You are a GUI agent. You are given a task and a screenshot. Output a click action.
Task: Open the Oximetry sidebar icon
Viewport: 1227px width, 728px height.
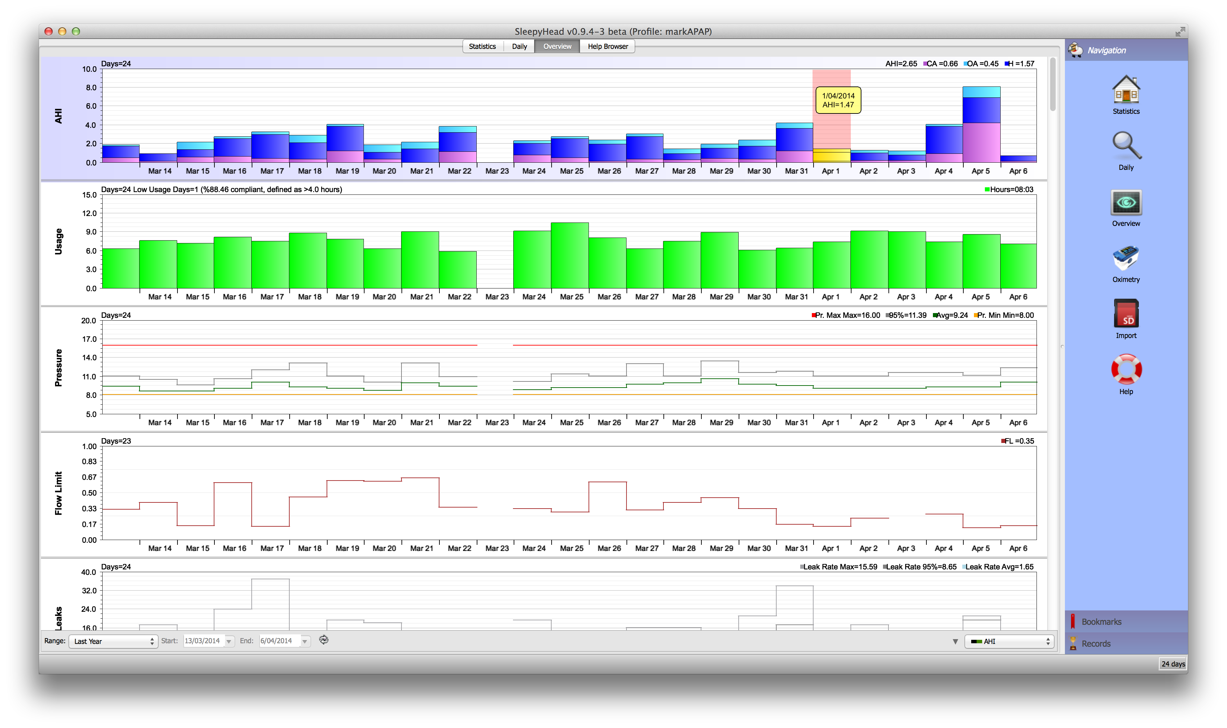[x=1126, y=258]
